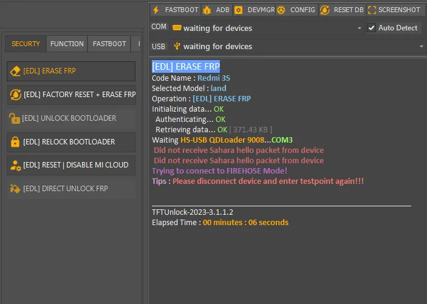427x304 pixels.
Task: Click the Redmi 3S code name text
Action: point(214,78)
